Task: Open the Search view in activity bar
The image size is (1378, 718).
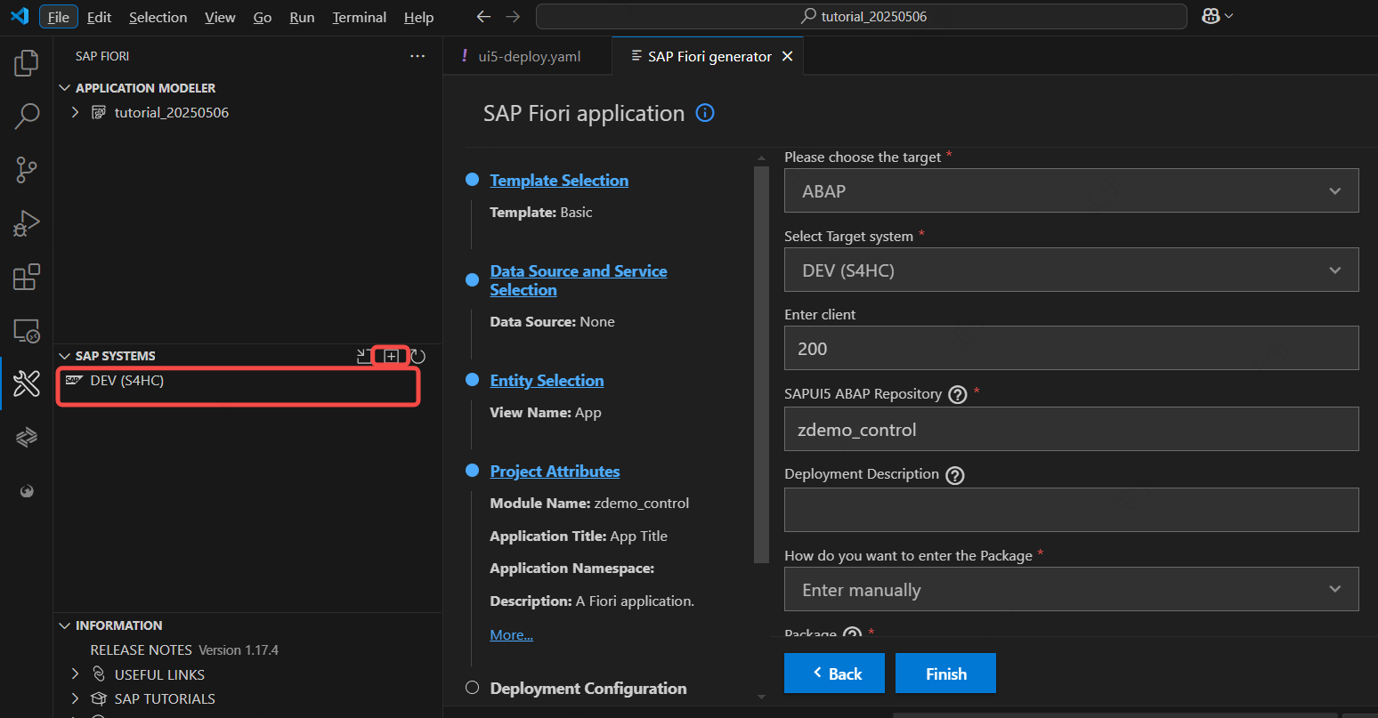Action: (27, 116)
